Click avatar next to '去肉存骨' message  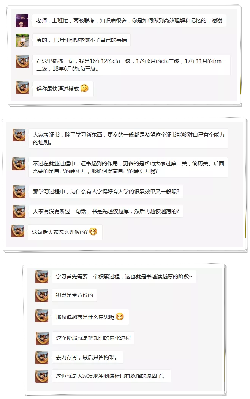42,358
